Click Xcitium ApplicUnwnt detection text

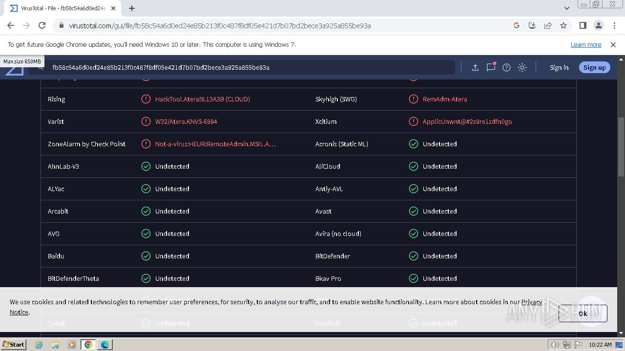click(x=467, y=121)
